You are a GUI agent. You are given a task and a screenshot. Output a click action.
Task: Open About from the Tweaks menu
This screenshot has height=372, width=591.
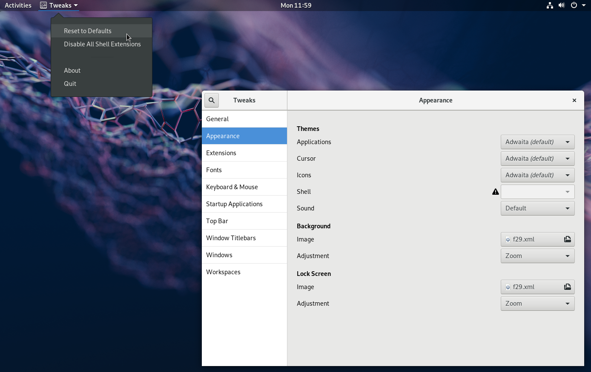click(72, 70)
